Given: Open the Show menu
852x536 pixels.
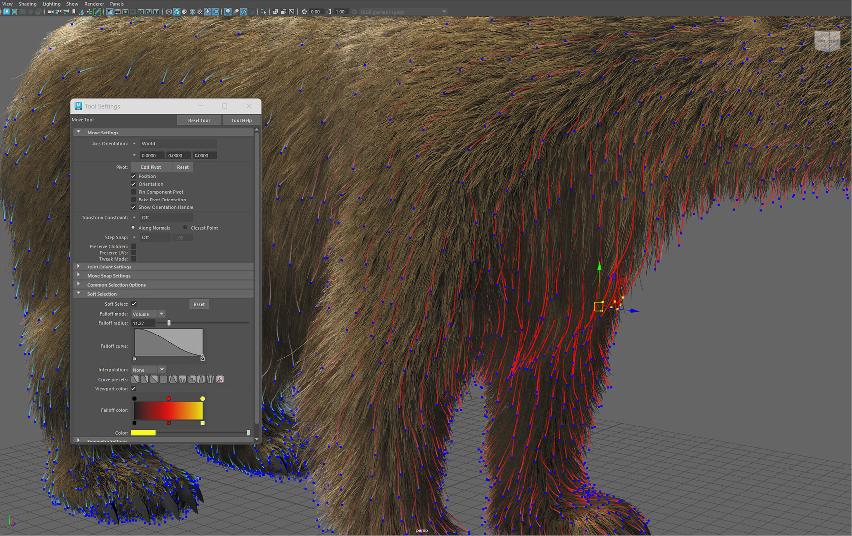Looking at the screenshot, I should point(72,4).
